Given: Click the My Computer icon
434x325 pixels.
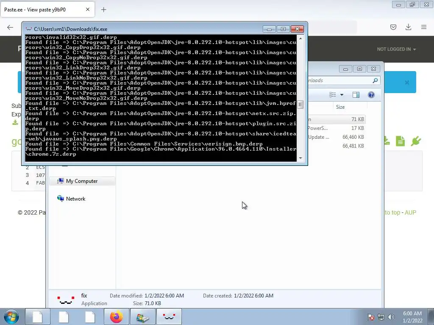Looking at the screenshot, I should click(x=60, y=181).
